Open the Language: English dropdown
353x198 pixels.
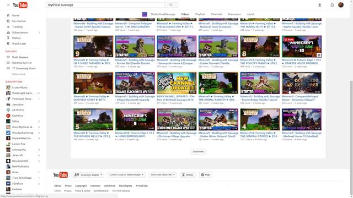[x=88, y=175]
